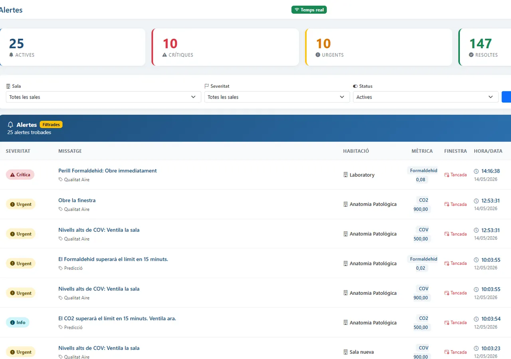The height and width of the screenshot is (359, 511).
Task: Click the Predicció tag under Formaldehid superarà alert
Action: 71,268
